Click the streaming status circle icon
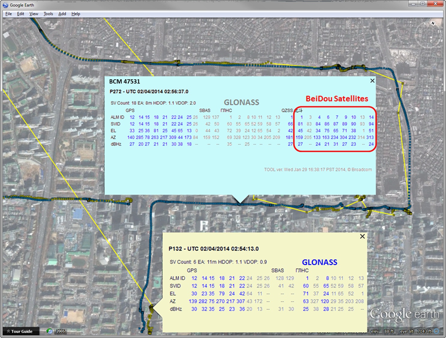 tap(437, 331)
